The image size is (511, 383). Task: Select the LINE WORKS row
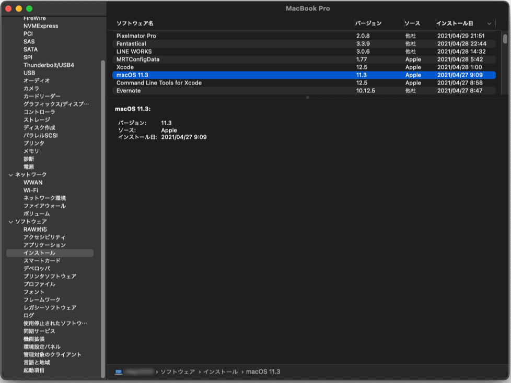coord(304,52)
